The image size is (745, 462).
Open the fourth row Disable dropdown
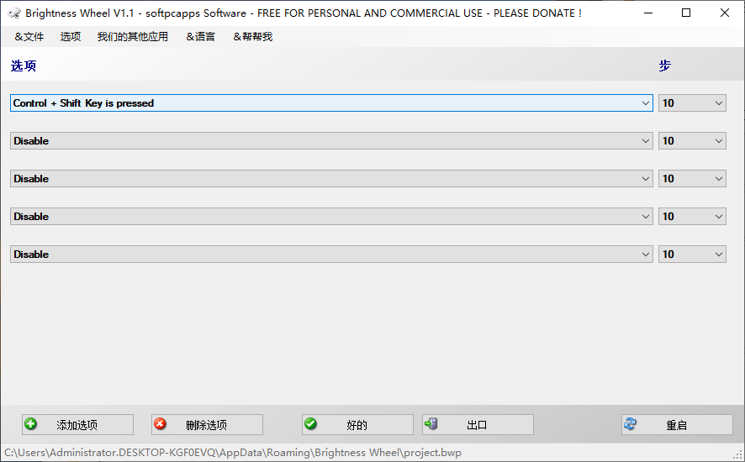[x=331, y=217]
